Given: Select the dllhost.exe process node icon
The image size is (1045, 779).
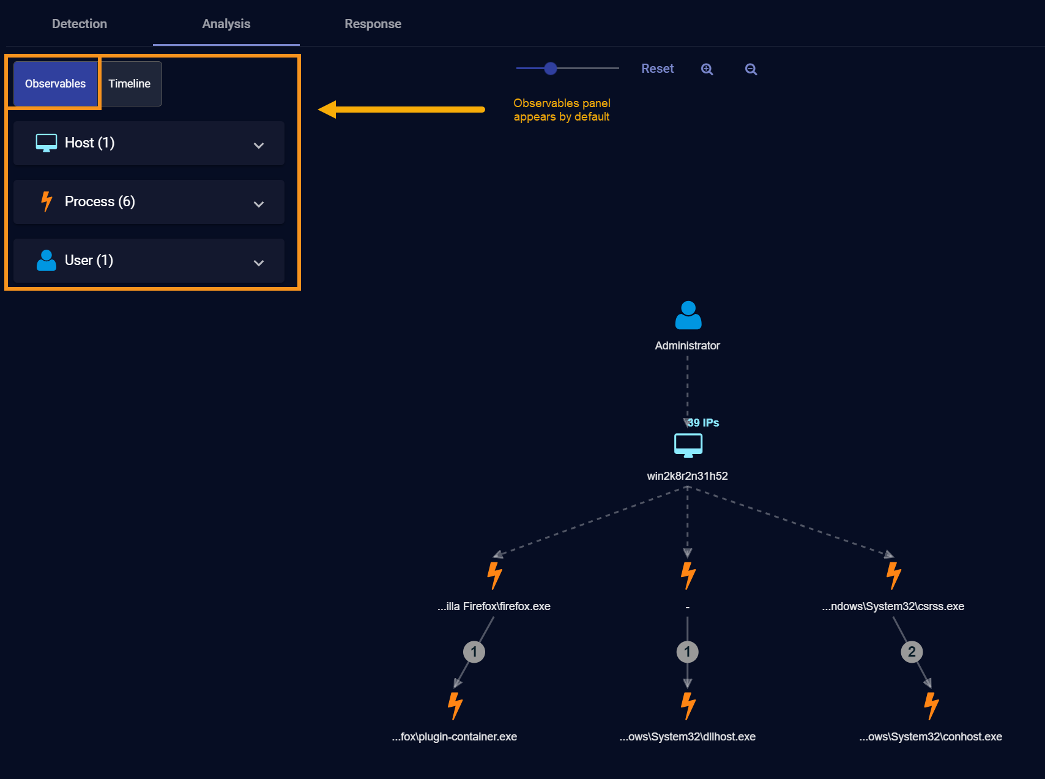Looking at the screenshot, I should tap(688, 706).
